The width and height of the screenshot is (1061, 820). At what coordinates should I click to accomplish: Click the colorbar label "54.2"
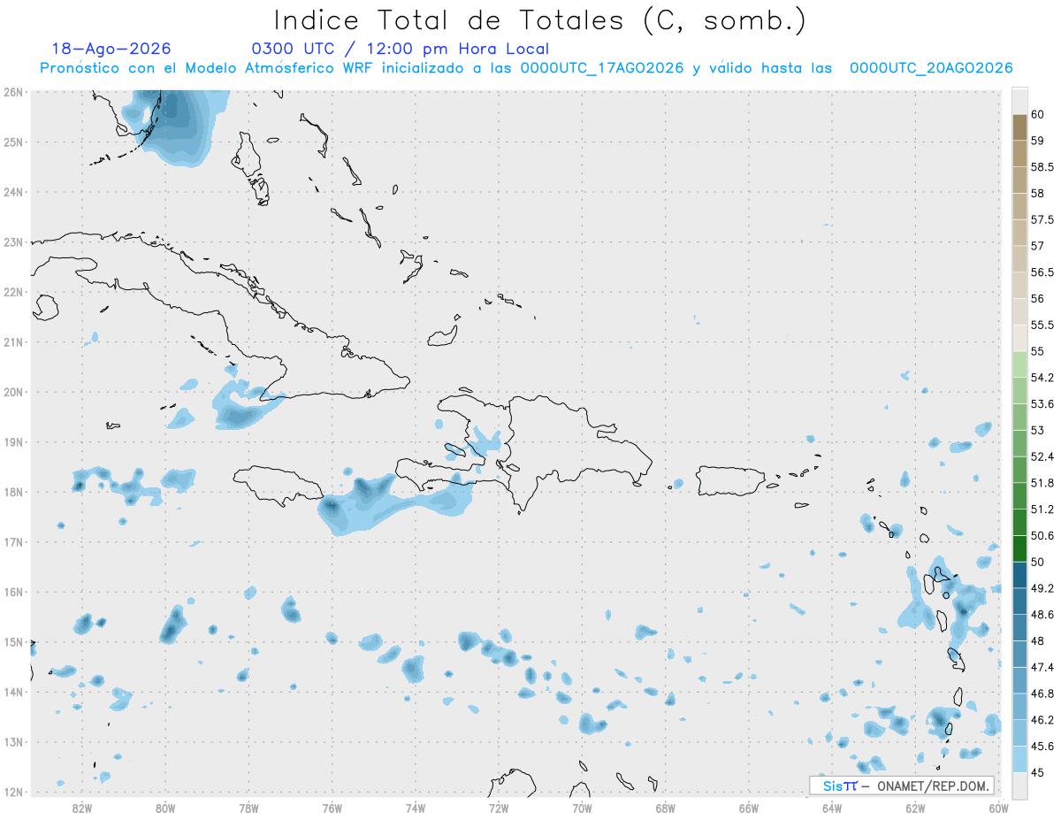[1042, 378]
